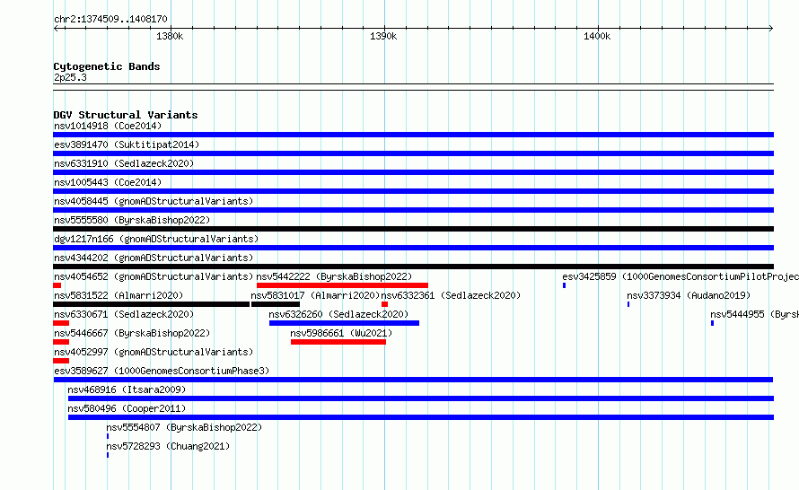
Task: Open variant nsv3373934 (Audano2019)
Action: 689,295
